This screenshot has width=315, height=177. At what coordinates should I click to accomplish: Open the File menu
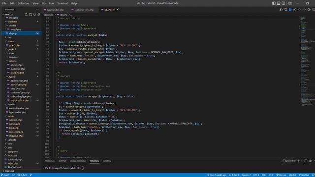point(4,3)
